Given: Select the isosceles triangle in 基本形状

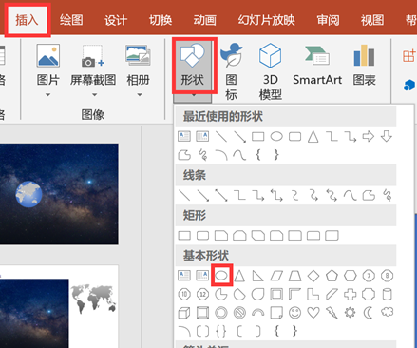Looking at the screenshot, I should [x=239, y=276].
